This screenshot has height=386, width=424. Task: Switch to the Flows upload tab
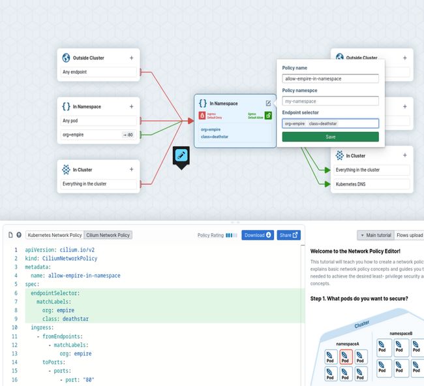coord(410,235)
